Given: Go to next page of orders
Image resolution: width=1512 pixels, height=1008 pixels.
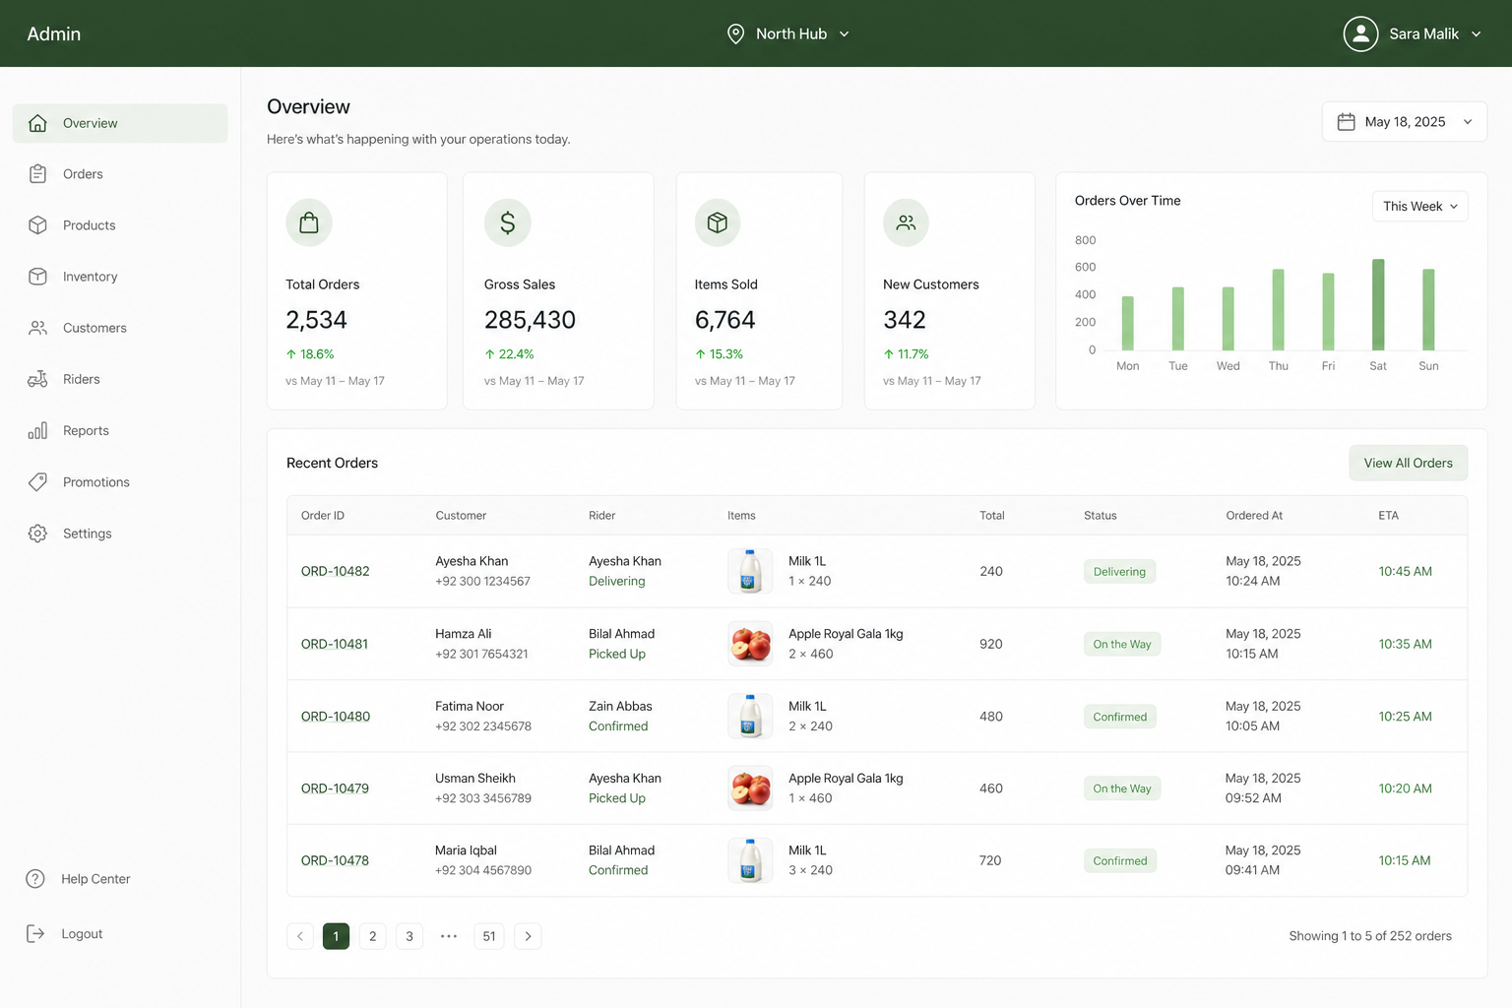Looking at the screenshot, I should tap(528, 936).
